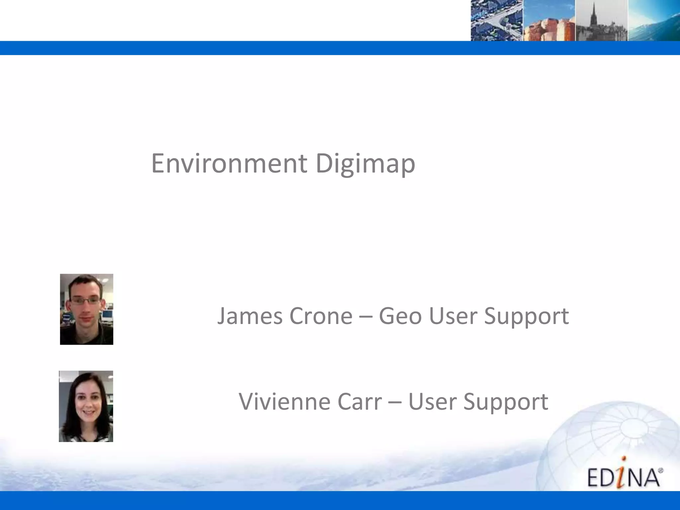Click the church spire header image
This screenshot has height=510, width=680.
(601, 21)
